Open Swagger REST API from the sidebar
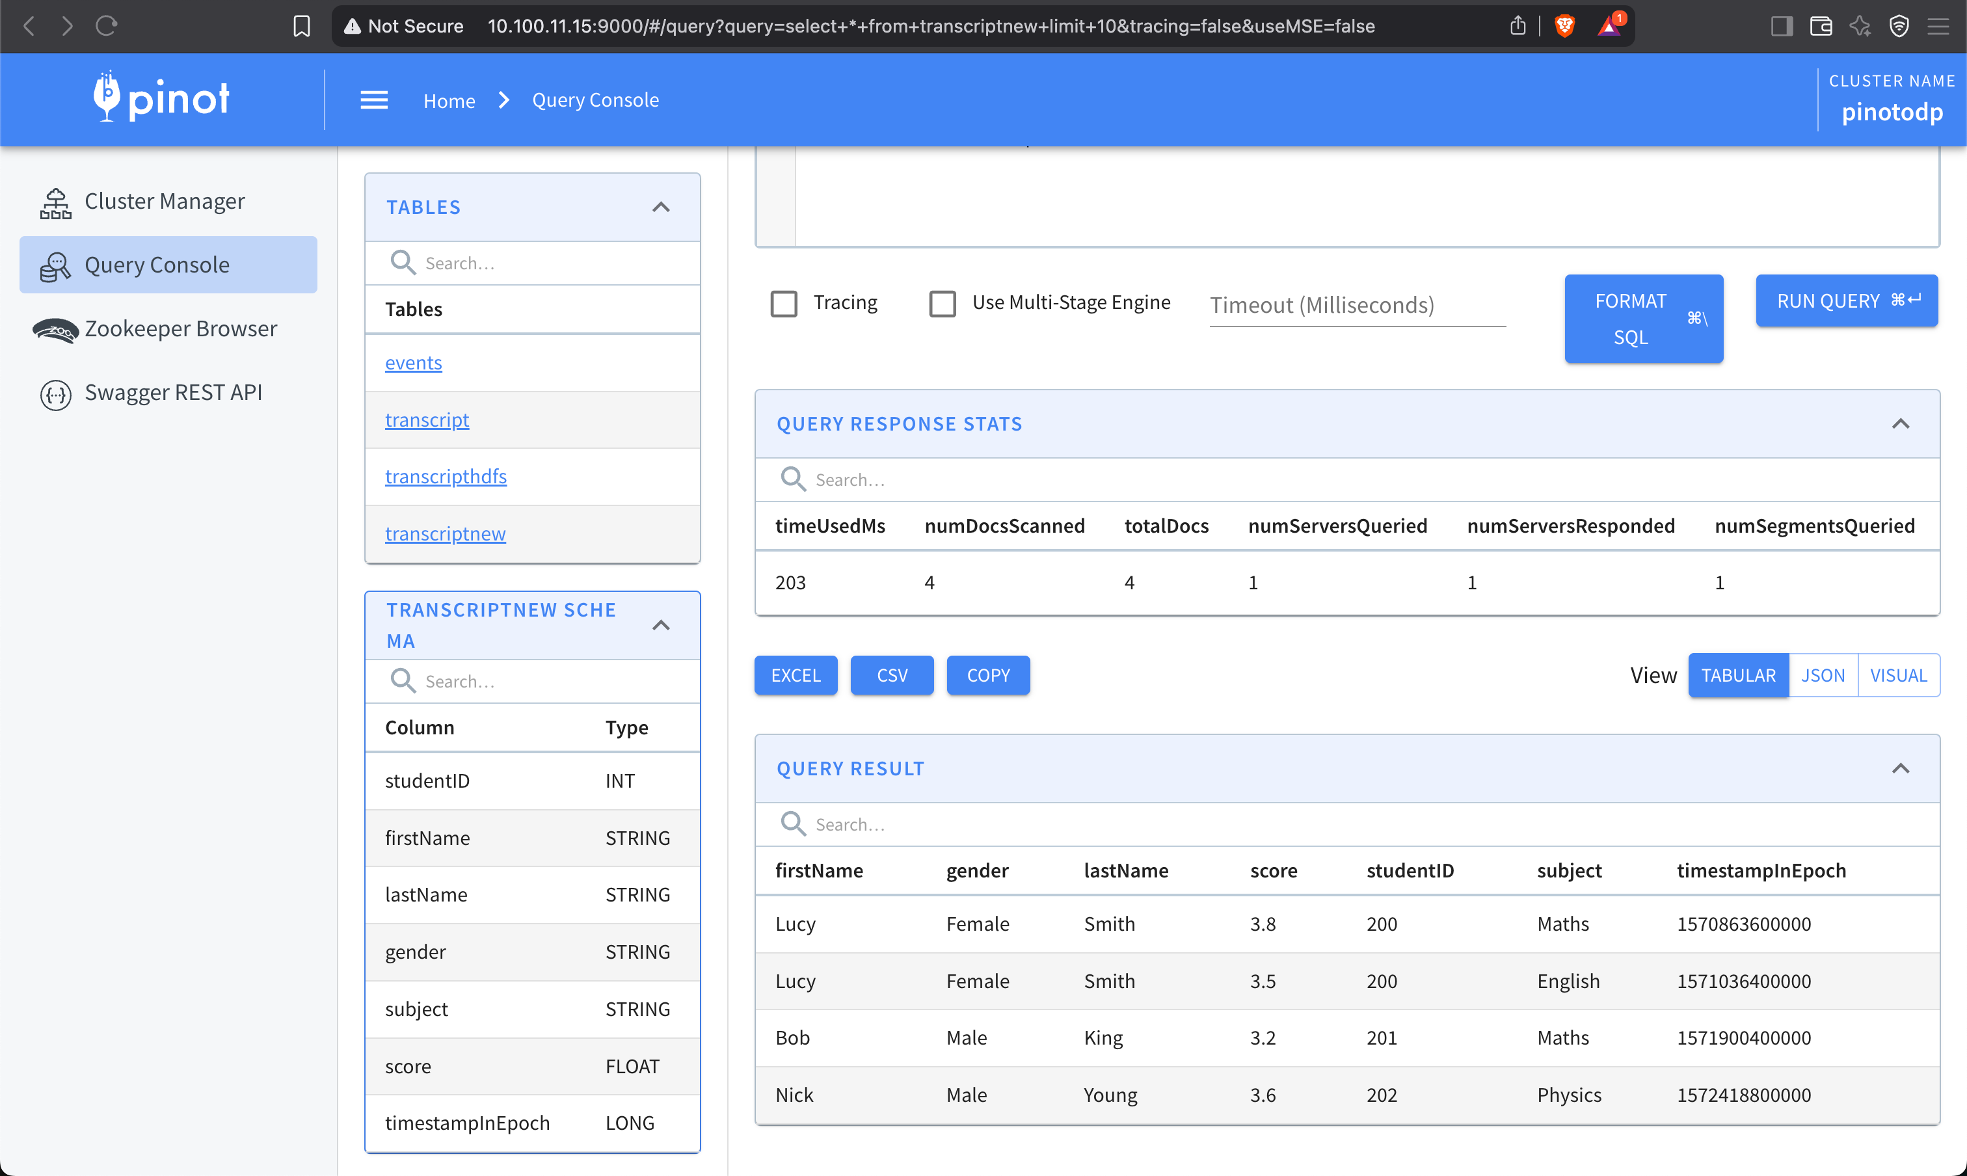Image resolution: width=1967 pixels, height=1176 pixels. (x=168, y=392)
